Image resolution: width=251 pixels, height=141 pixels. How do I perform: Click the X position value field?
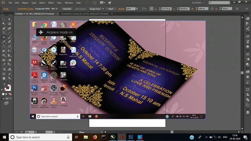(166, 9)
